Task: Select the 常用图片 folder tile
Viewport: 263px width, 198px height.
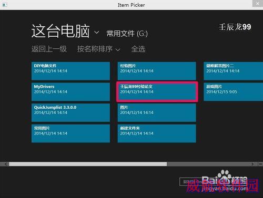Action: tap(70, 133)
